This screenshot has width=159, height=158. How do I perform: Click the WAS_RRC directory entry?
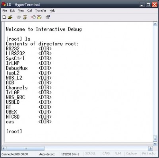(16, 98)
